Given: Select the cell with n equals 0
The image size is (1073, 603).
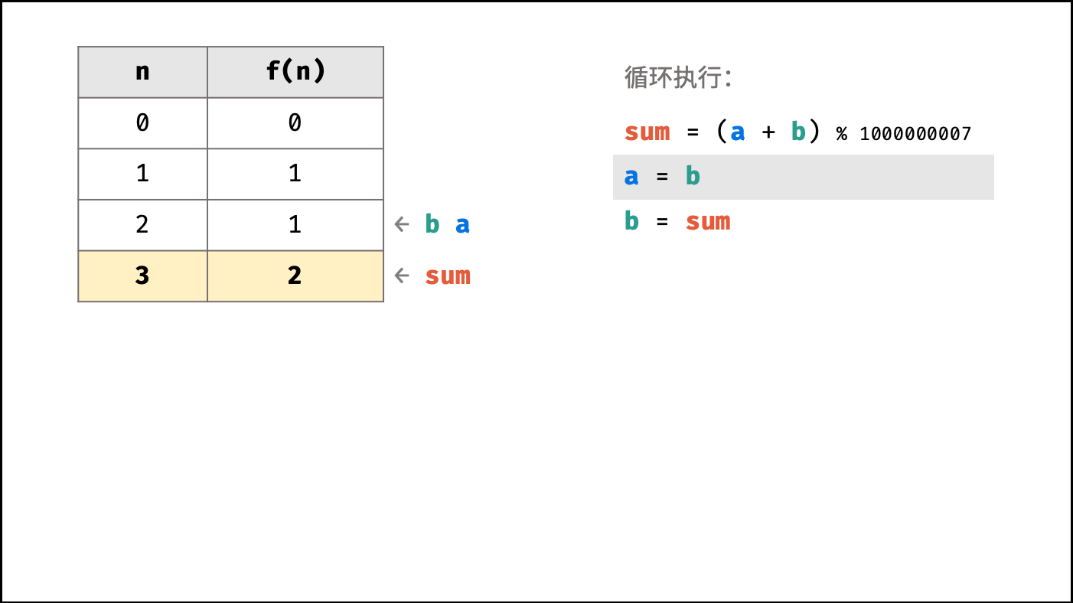Looking at the screenshot, I should (x=142, y=123).
